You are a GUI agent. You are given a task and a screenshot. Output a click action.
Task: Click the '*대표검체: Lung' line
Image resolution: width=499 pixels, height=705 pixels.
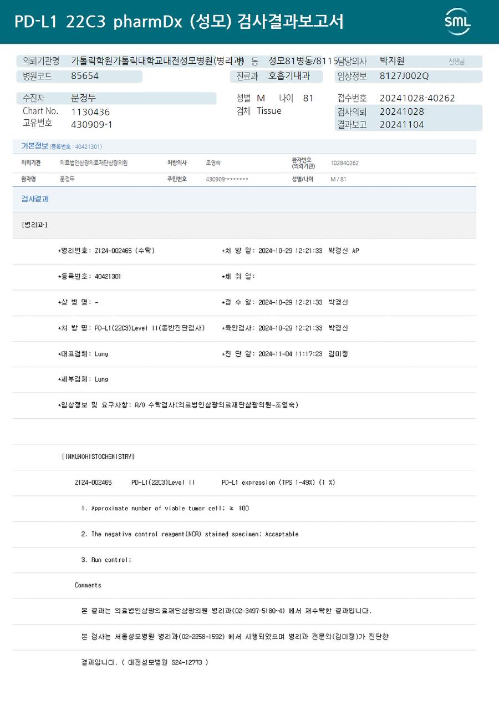pyautogui.click(x=83, y=354)
